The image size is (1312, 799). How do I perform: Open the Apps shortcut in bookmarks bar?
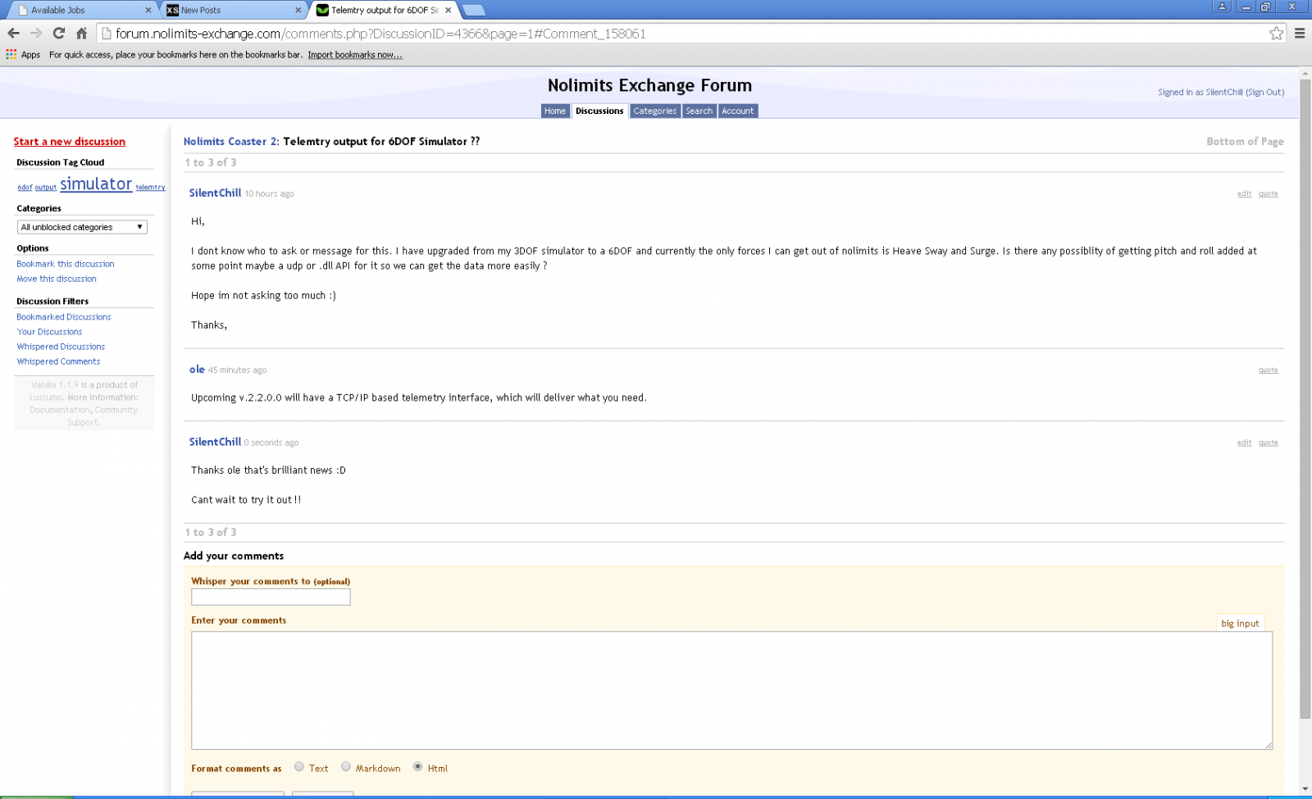point(23,55)
